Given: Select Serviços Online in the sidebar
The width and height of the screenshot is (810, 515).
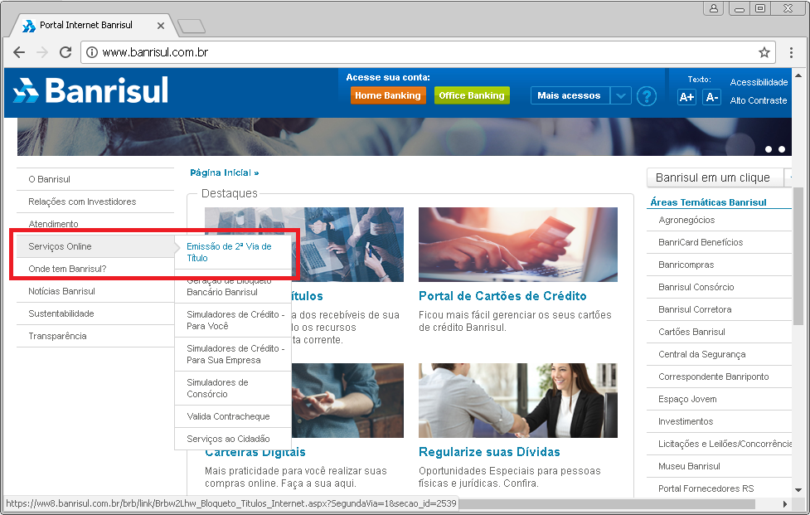Looking at the screenshot, I should tap(95, 246).
